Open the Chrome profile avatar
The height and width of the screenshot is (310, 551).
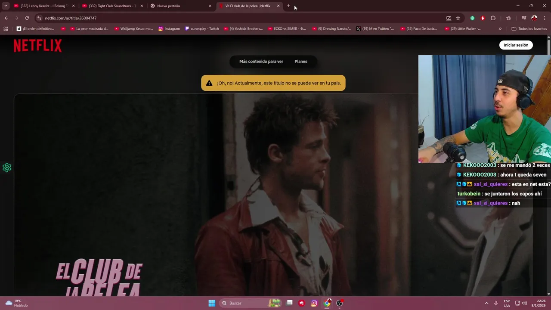534,18
